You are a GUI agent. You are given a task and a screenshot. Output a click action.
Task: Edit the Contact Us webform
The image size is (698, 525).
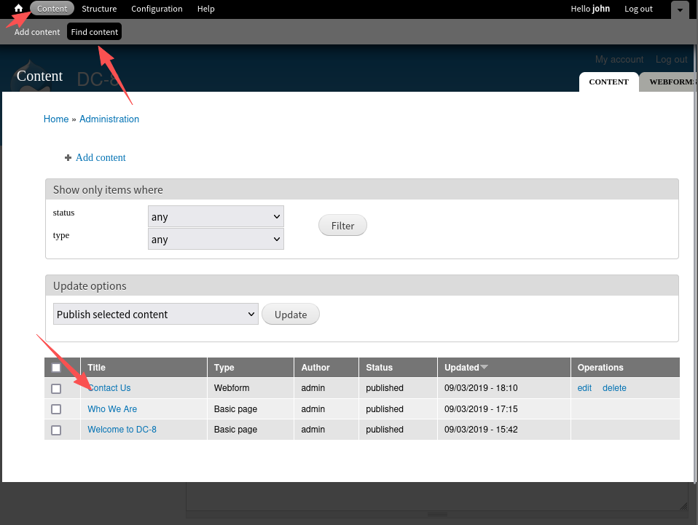coord(584,388)
